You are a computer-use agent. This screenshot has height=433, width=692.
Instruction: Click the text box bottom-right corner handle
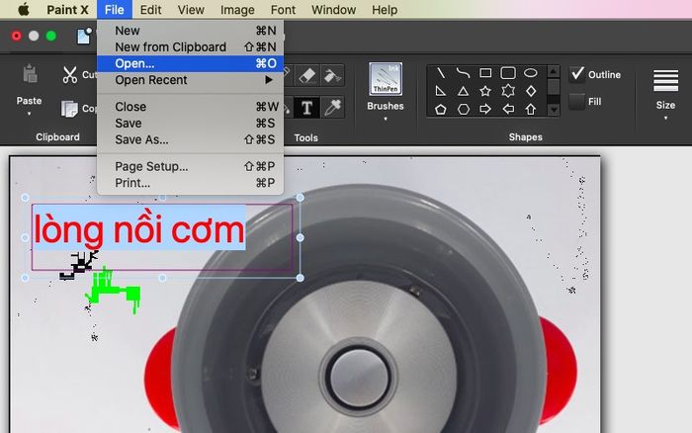coord(301,278)
